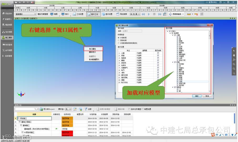Open 工况设置 from the toolbar
Viewport: 238px width, 142px height.
[78, 14]
